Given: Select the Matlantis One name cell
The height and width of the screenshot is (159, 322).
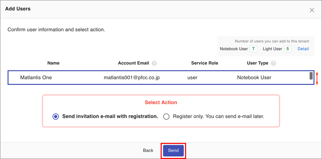Looking at the screenshot, I should (36, 77).
